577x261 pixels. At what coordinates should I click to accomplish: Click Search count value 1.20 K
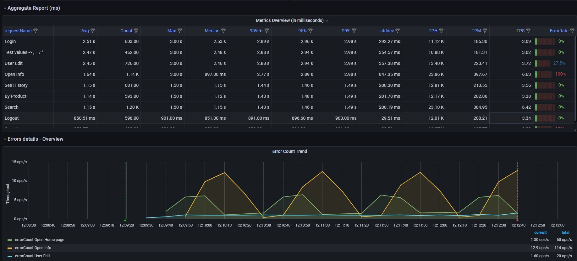pos(132,107)
